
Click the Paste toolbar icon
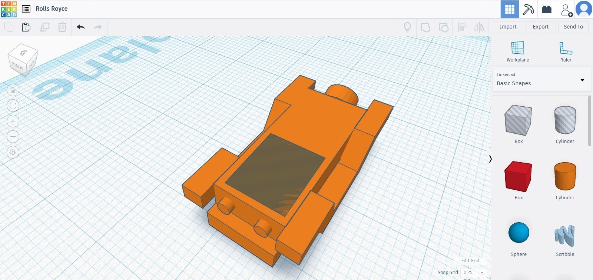[x=26, y=27]
